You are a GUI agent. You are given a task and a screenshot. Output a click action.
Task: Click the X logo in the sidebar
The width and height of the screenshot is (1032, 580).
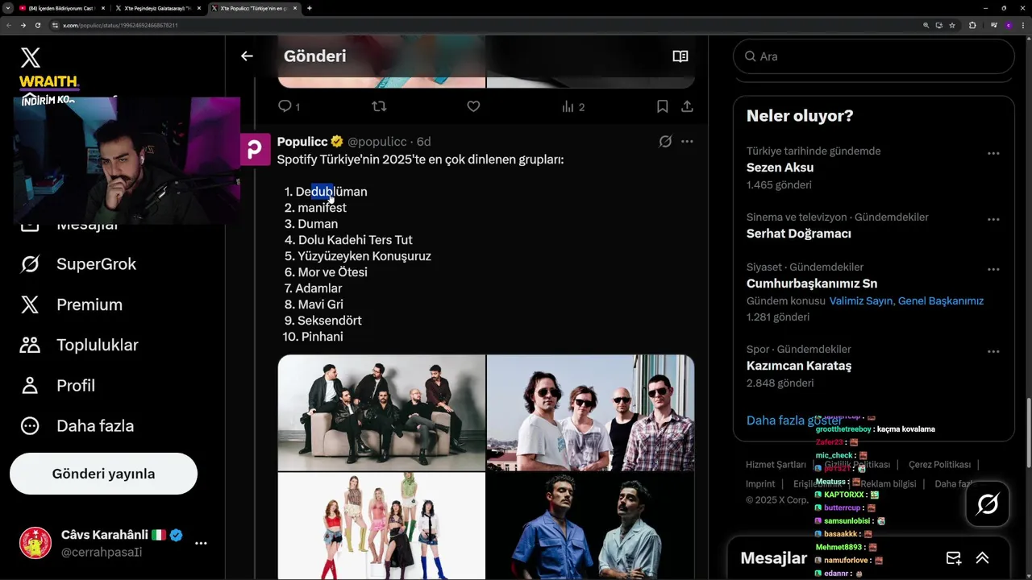[x=30, y=57]
